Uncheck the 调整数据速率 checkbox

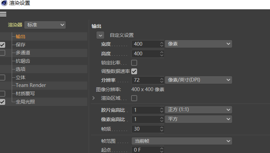click(x=134, y=72)
